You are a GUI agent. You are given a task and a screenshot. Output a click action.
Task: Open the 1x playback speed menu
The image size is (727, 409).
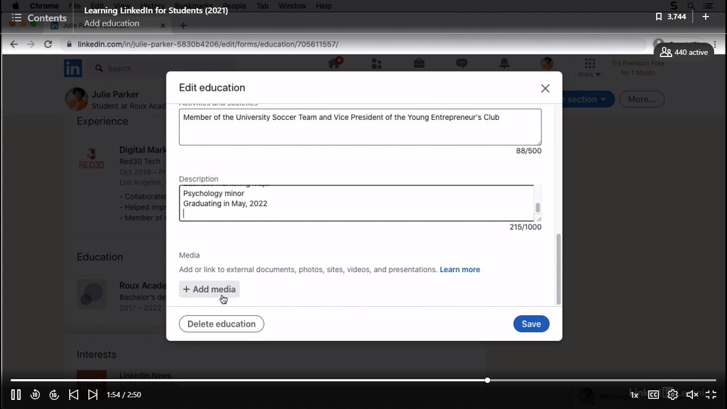(x=634, y=395)
